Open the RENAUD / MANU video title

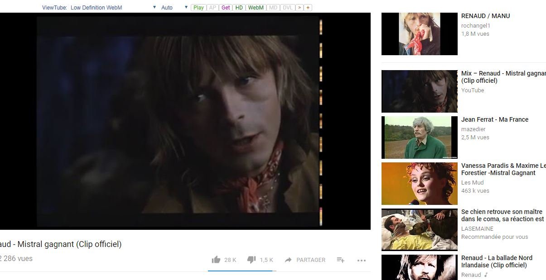click(485, 16)
